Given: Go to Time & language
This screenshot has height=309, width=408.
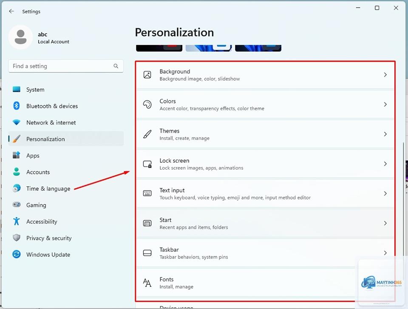Looking at the screenshot, I should [x=66, y=188].
